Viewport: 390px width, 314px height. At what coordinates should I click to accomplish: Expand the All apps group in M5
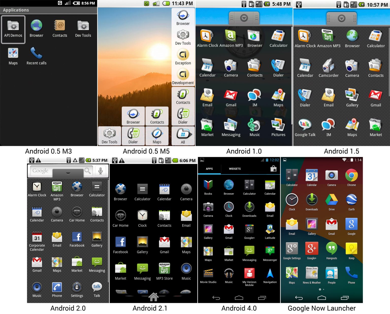pyautogui.click(x=183, y=135)
